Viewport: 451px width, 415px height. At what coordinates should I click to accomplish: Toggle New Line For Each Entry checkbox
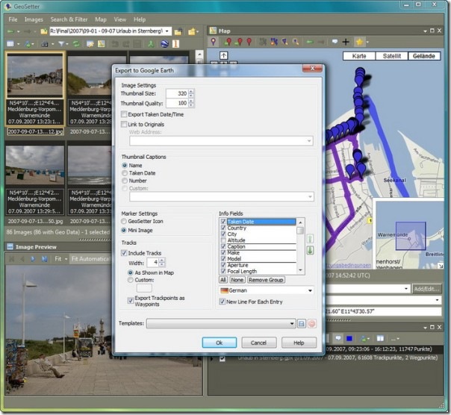(x=222, y=302)
